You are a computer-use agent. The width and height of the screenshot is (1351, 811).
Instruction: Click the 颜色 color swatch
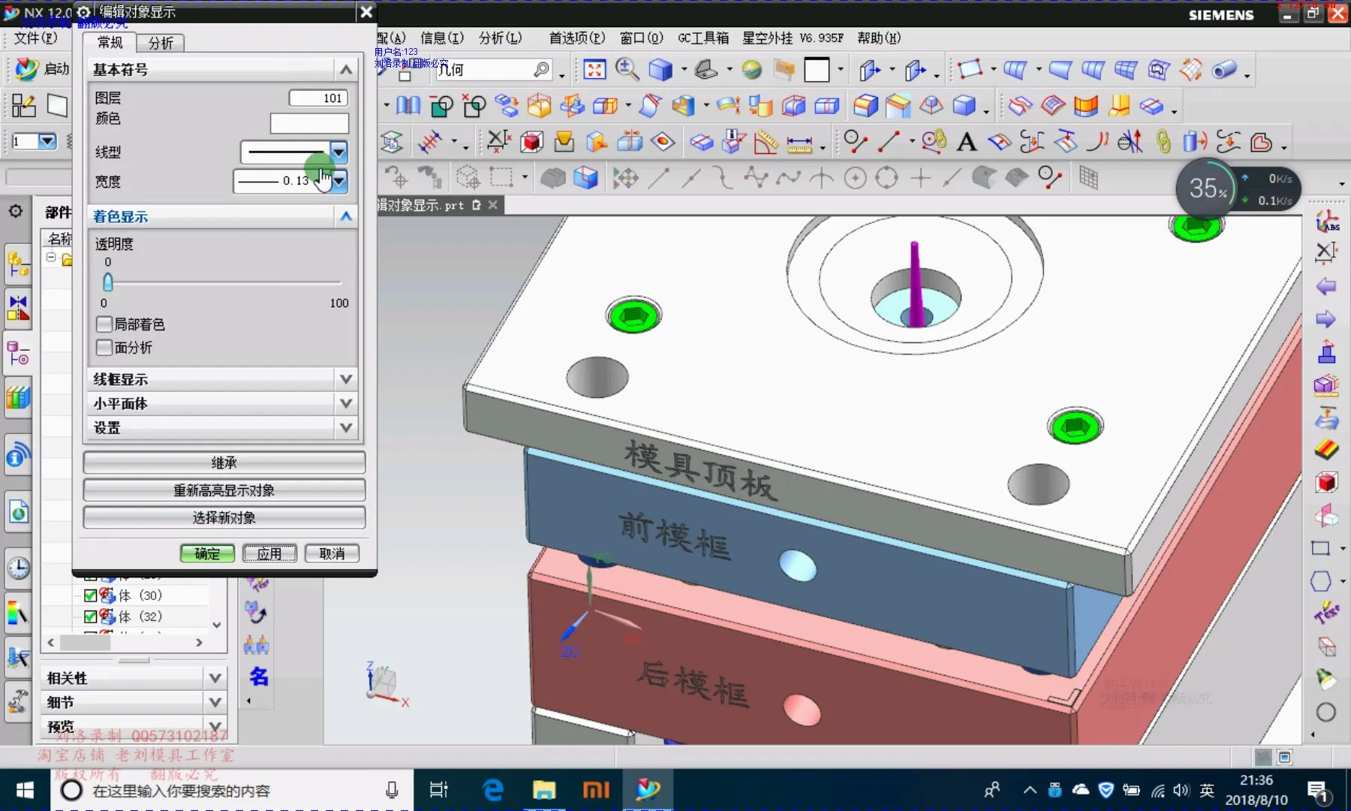309,122
